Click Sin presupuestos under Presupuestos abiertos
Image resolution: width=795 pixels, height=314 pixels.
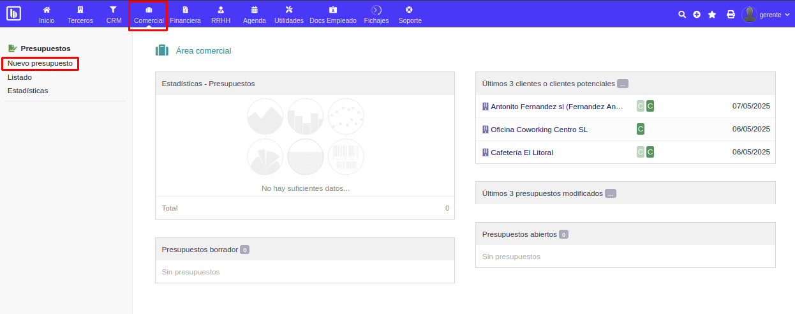click(x=511, y=257)
